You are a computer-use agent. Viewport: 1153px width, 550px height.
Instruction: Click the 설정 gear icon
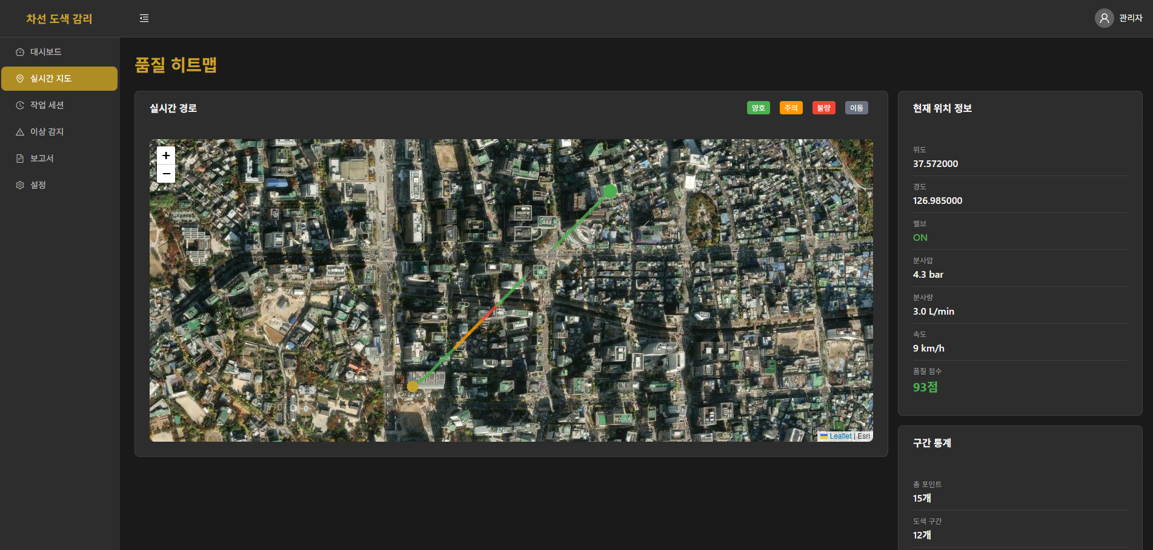point(20,185)
